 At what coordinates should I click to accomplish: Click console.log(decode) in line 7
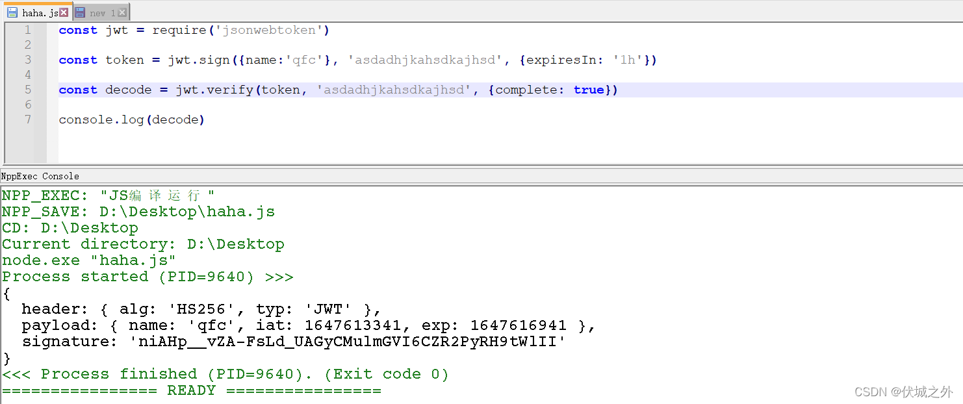coord(132,120)
